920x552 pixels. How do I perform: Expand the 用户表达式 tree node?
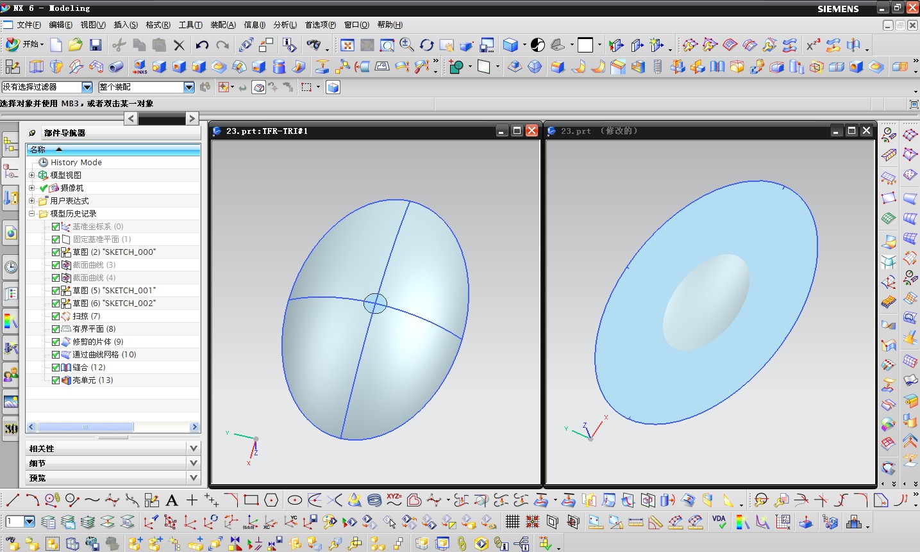[31, 200]
